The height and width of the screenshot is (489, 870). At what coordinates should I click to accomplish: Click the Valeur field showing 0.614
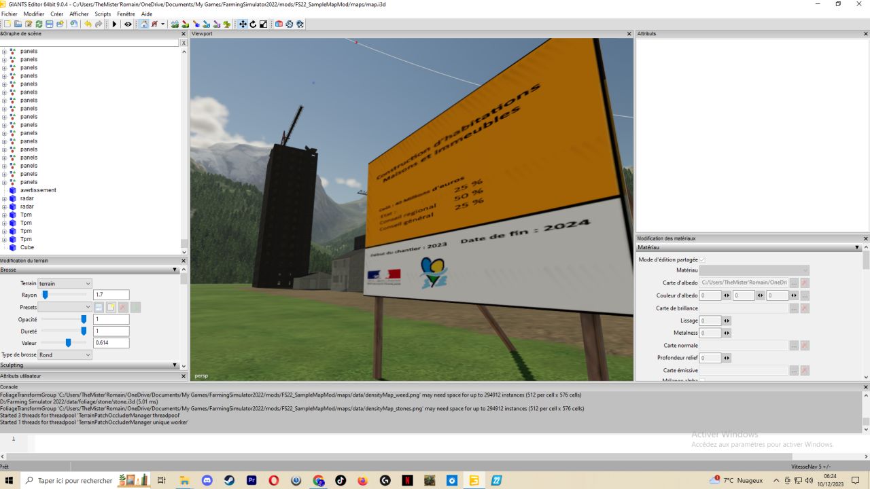pos(111,343)
